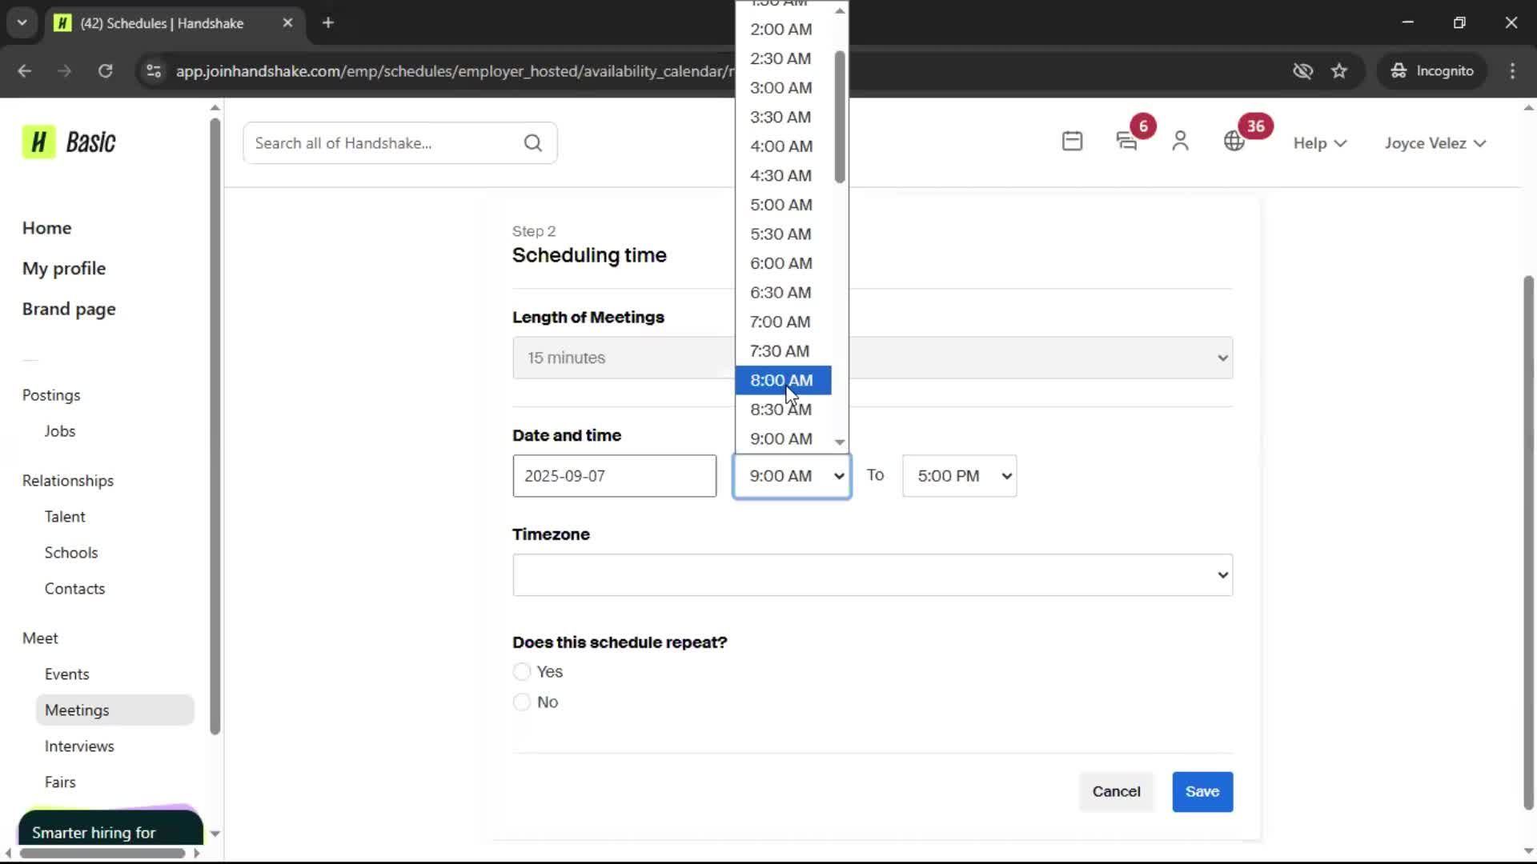Open the start time 9:00 AM dropdown
Image resolution: width=1537 pixels, height=864 pixels.
click(x=792, y=476)
